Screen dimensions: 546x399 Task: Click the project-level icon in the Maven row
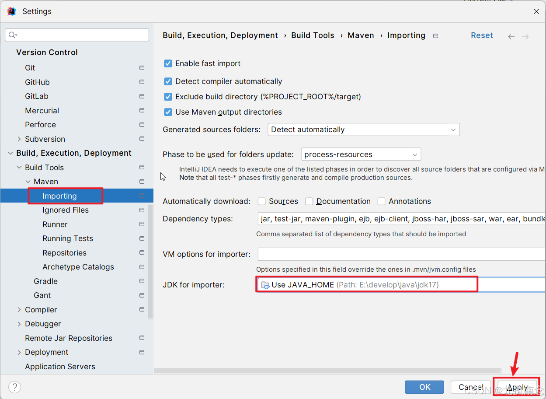tap(142, 182)
